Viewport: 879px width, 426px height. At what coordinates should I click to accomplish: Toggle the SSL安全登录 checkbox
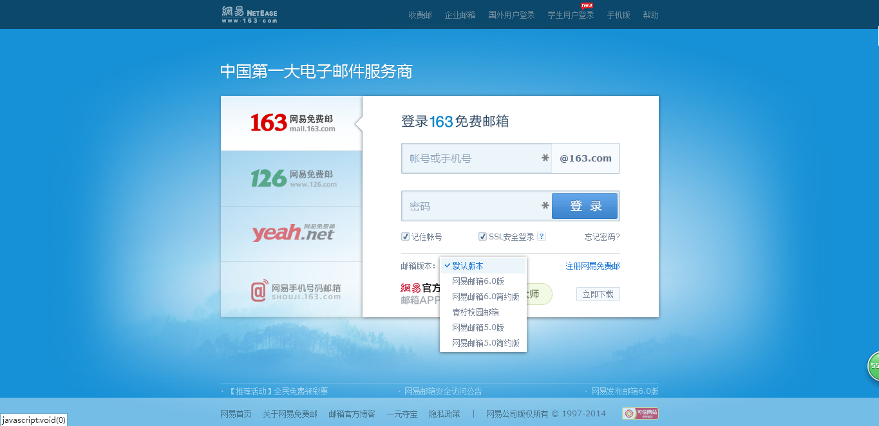coord(482,237)
